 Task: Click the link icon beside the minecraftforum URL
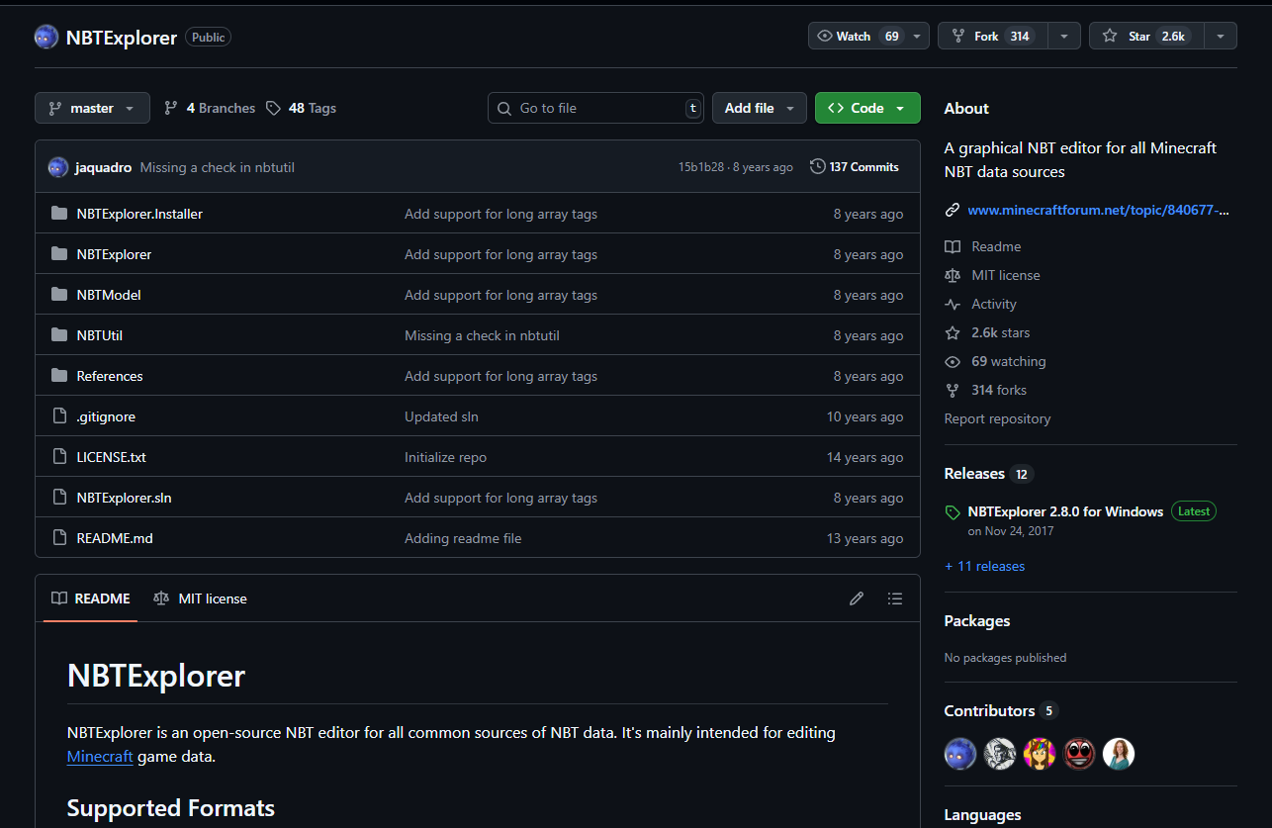[x=953, y=210]
